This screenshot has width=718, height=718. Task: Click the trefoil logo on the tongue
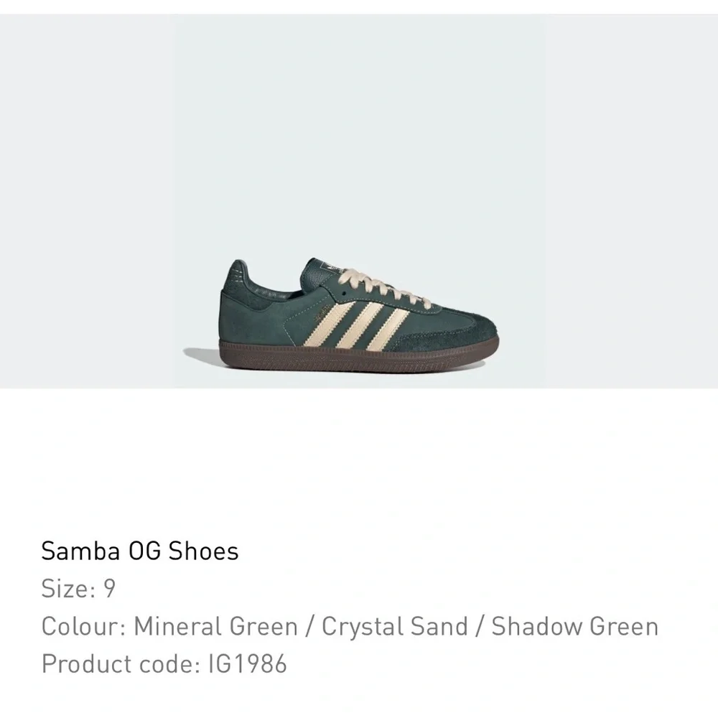click(x=330, y=265)
